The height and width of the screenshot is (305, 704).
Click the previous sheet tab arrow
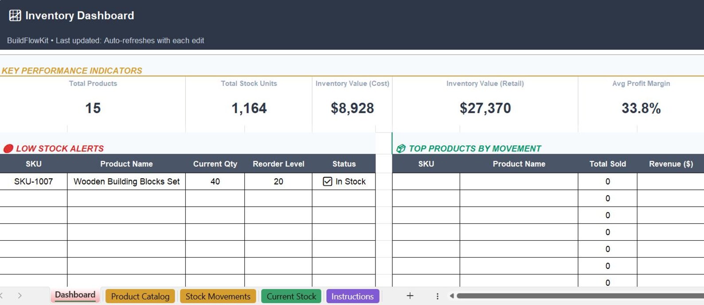point(1,295)
